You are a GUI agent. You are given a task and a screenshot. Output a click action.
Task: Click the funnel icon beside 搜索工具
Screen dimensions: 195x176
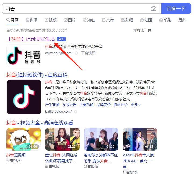(135, 31)
